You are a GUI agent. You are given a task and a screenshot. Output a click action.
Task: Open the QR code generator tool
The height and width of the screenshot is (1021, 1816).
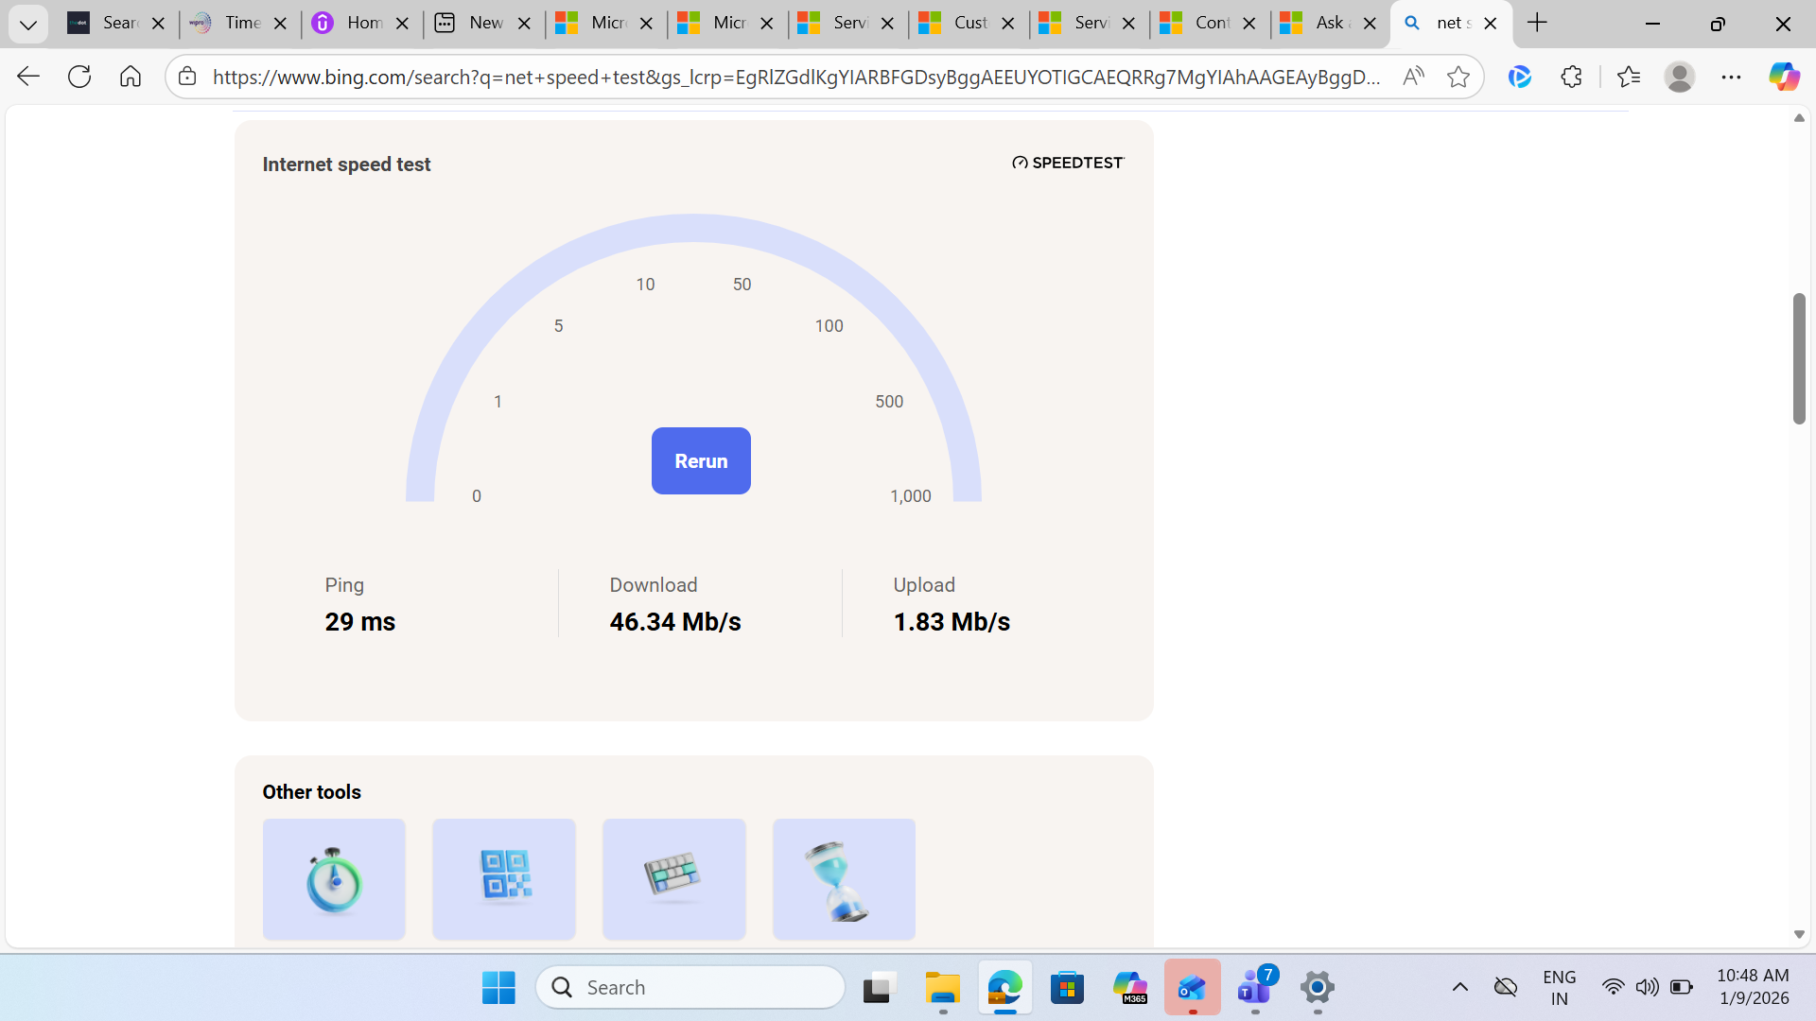pos(503,878)
